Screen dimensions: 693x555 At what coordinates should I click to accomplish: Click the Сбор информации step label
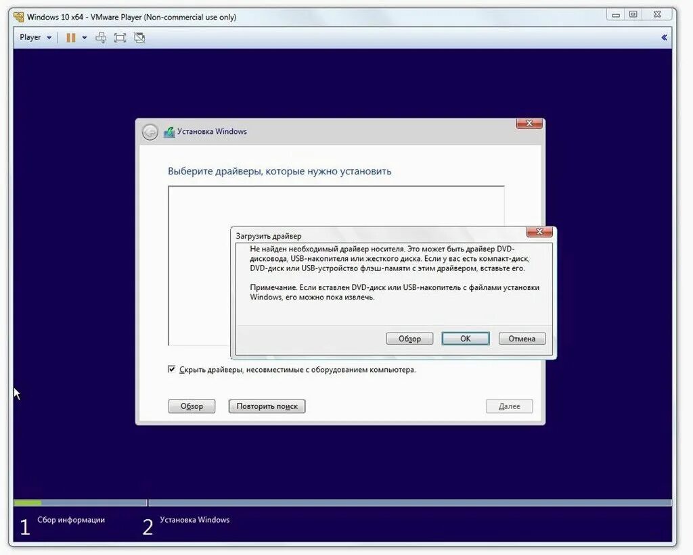(70, 520)
